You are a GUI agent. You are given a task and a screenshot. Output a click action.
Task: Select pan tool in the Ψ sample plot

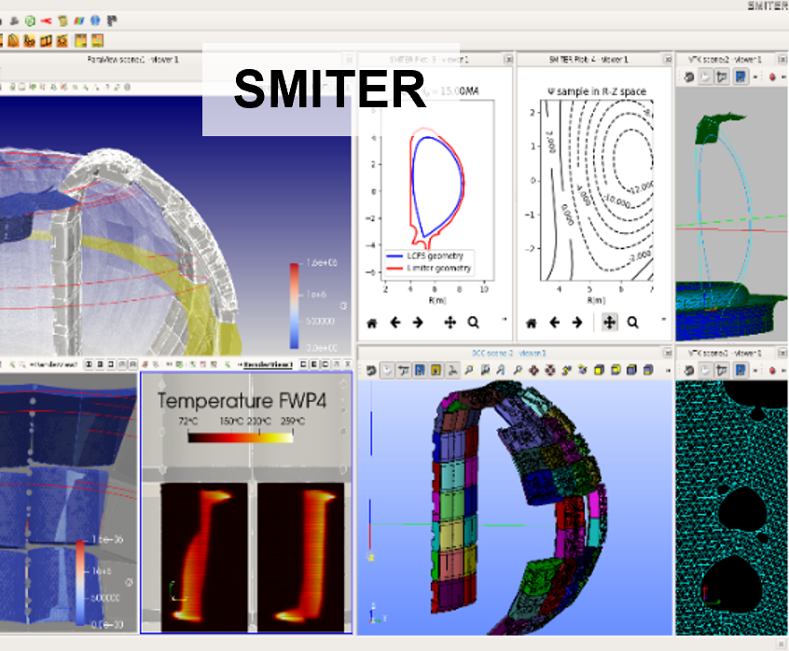pos(610,323)
